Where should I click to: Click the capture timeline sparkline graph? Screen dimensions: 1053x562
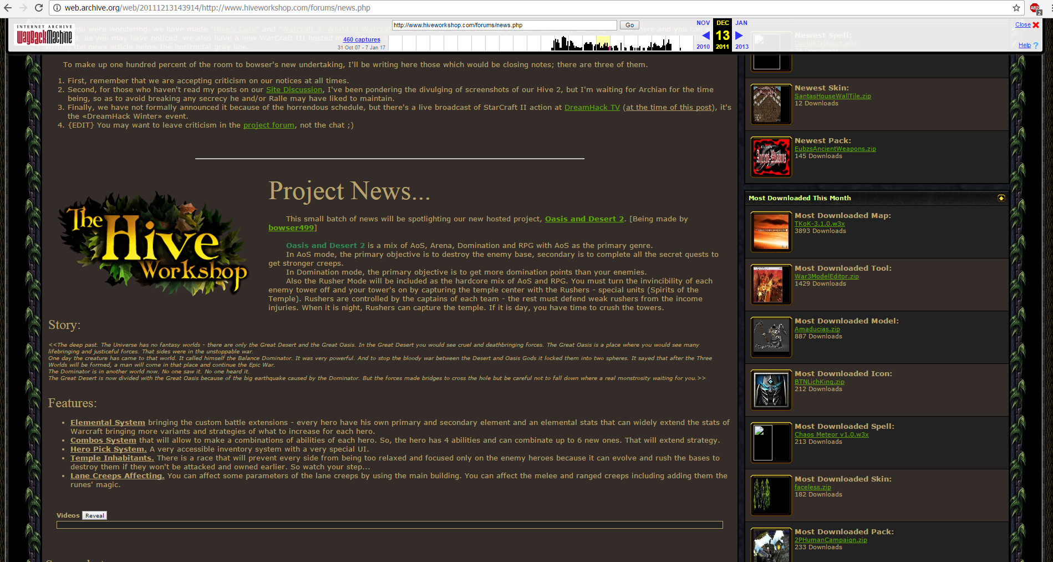pyautogui.click(x=541, y=43)
